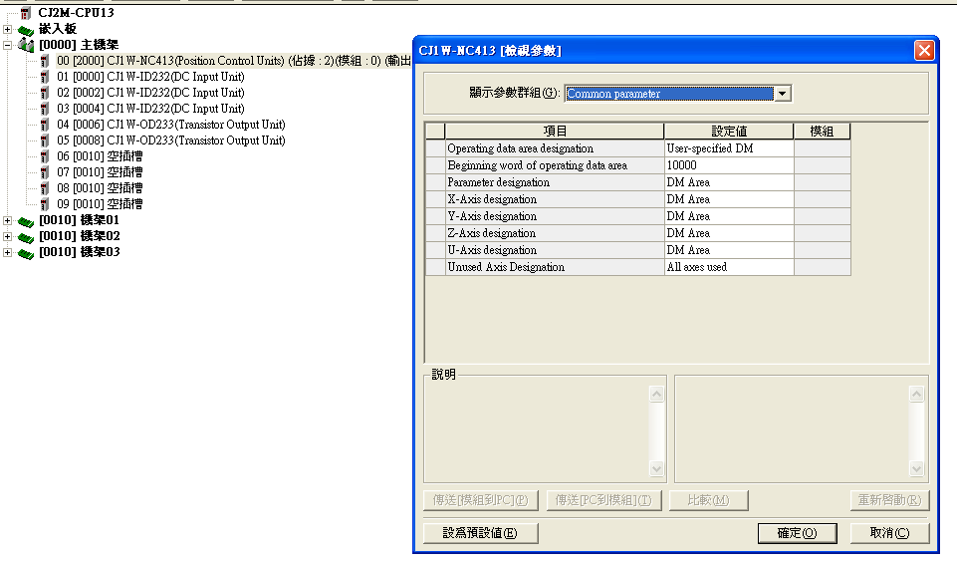The image size is (957, 561).
Task: Click the 機架01 rack icon
Action: [26, 220]
